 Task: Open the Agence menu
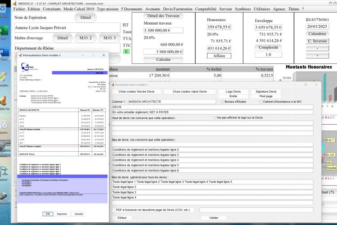[x=279, y=9]
